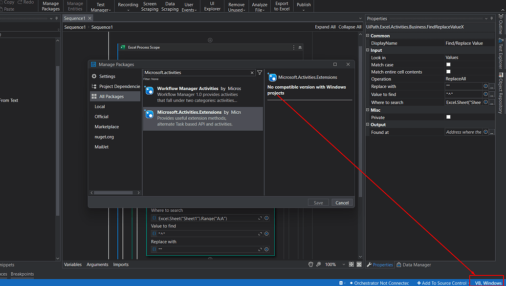Click the filter funnel beside the package search box
The width and height of the screenshot is (506, 286).
[259, 72]
